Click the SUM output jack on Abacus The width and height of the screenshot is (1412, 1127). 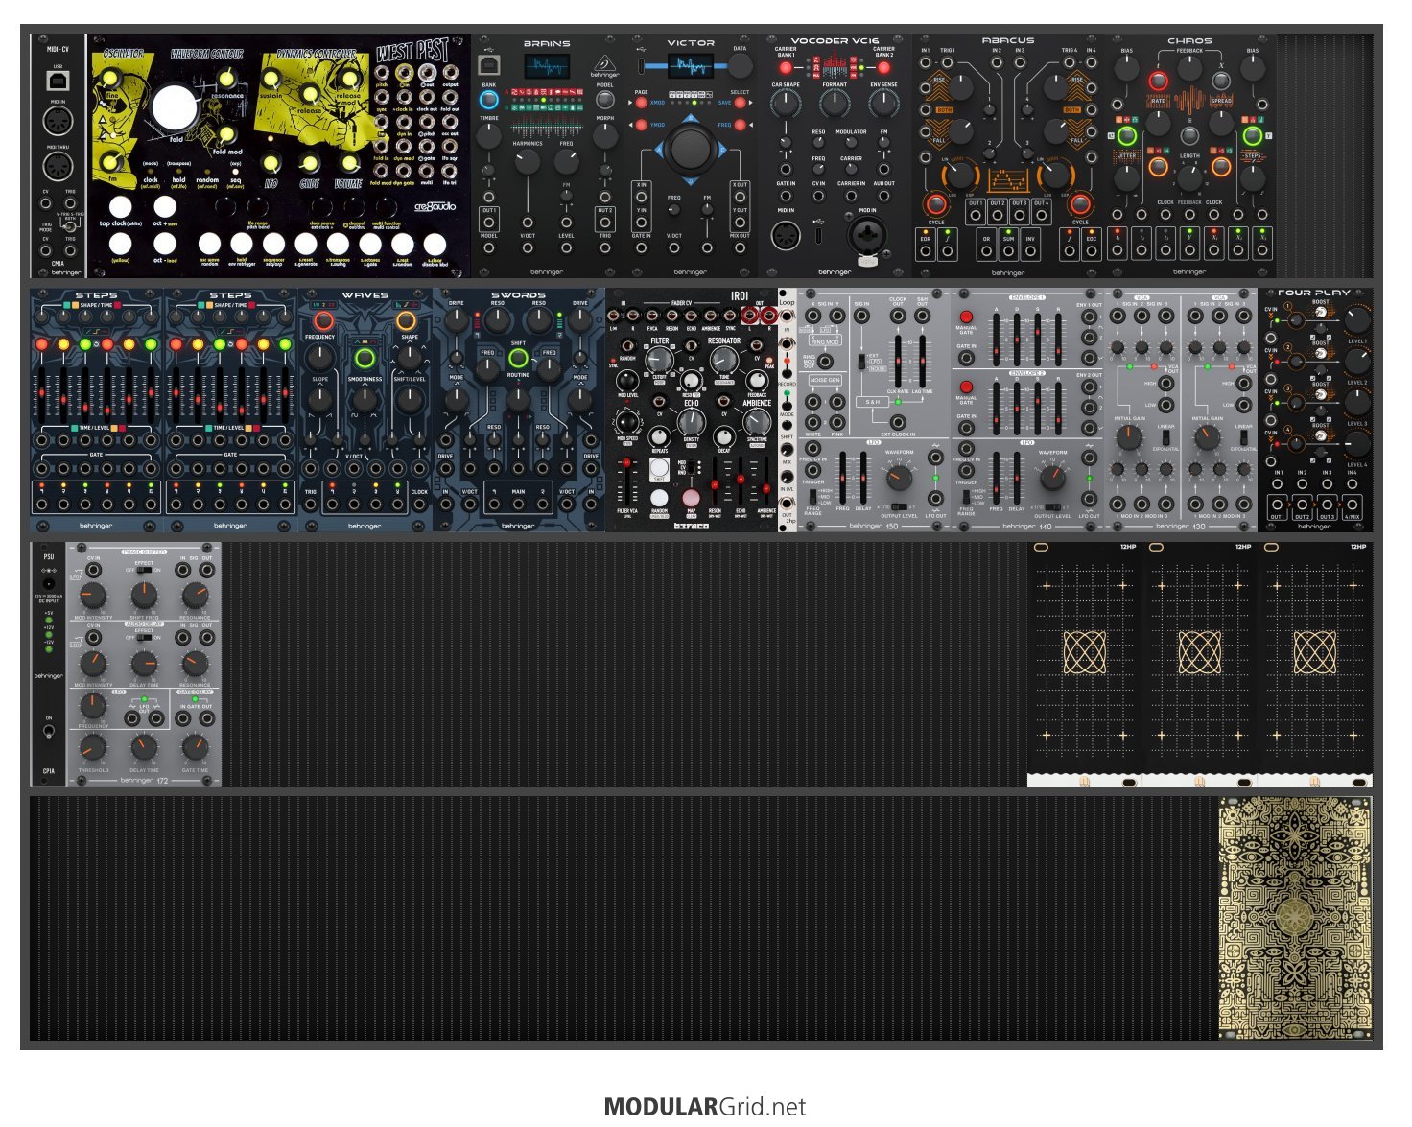(1008, 251)
